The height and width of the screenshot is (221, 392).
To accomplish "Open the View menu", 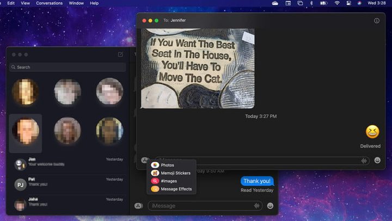I will click(25, 3).
